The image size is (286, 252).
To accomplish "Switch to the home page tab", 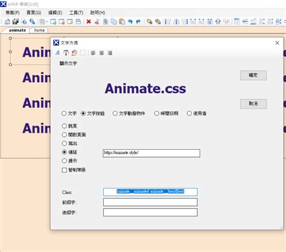I will [x=39, y=30].
